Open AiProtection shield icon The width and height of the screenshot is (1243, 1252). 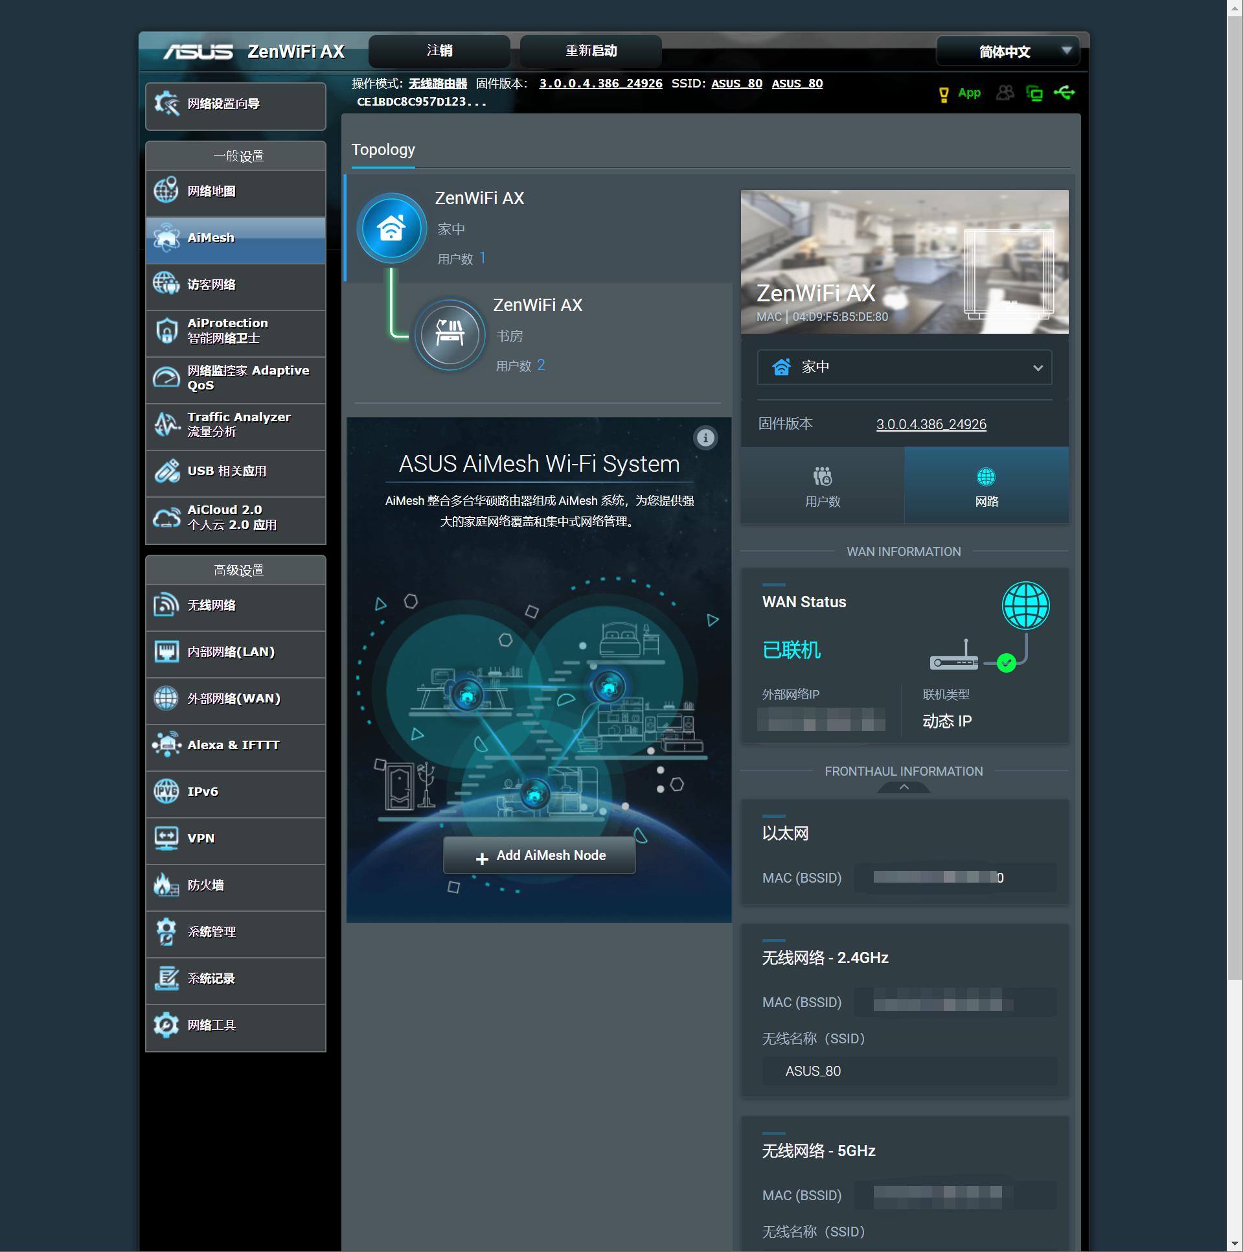coord(166,330)
